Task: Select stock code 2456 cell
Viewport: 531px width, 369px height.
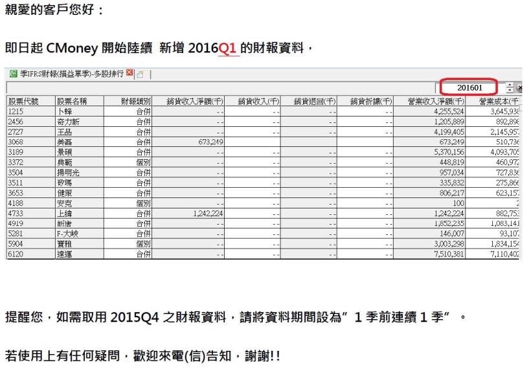Action: (31, 122)
